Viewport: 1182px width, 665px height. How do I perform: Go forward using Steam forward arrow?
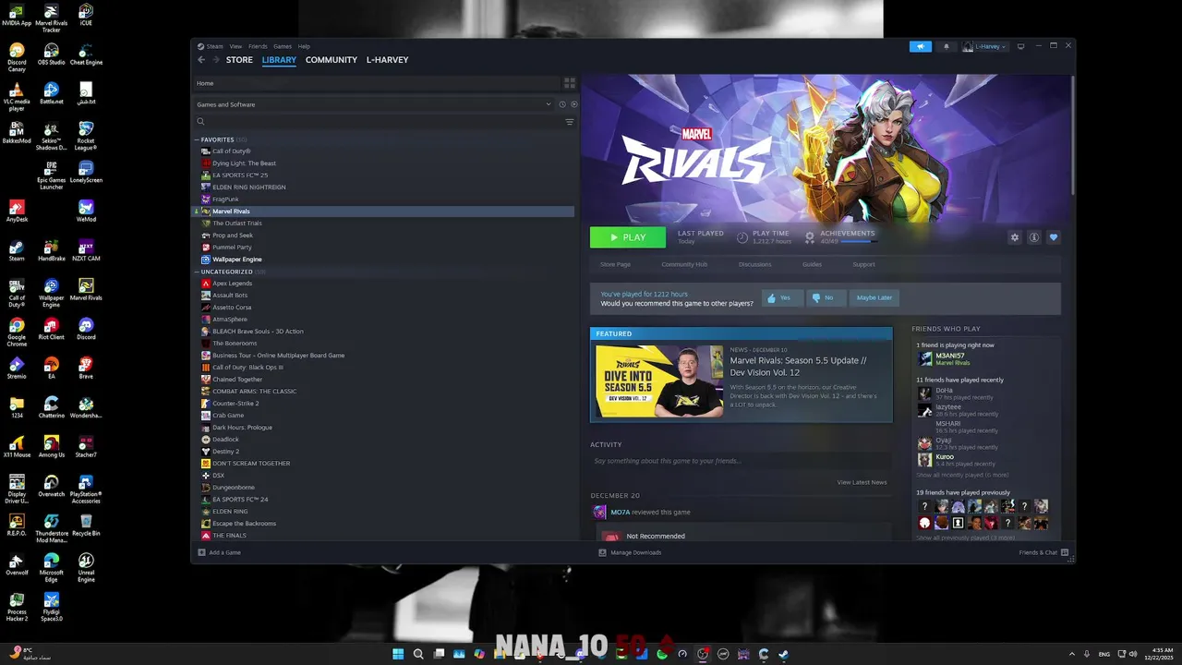tap(216, 60)
